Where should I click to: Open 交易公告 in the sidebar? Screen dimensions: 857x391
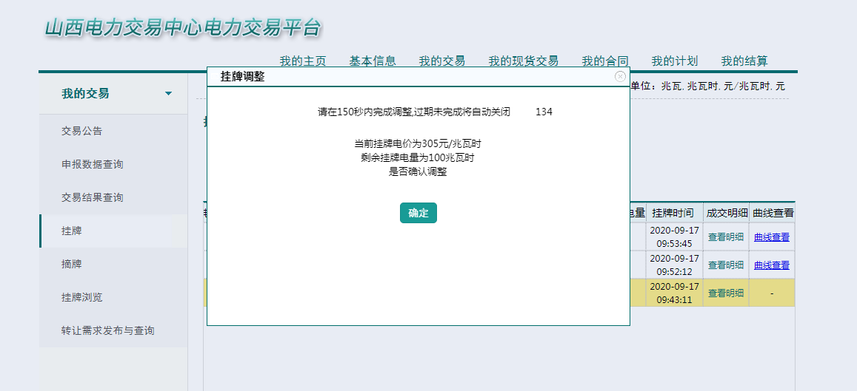click(82, 131)
